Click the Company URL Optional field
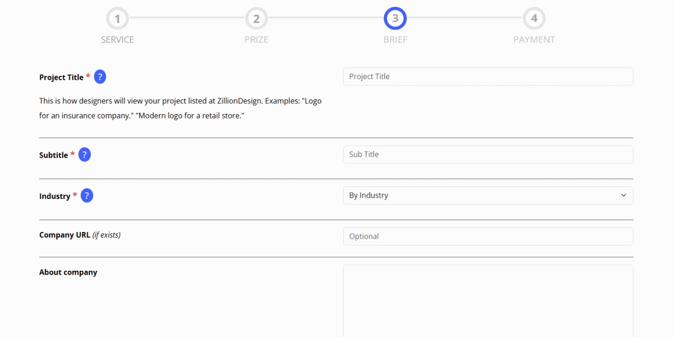Viewport: 674px width, 337px height. [488, 236]
